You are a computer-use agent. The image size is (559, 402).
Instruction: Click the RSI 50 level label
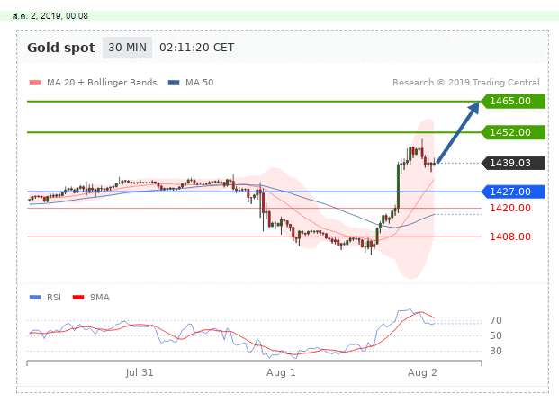tap(496, 335)
